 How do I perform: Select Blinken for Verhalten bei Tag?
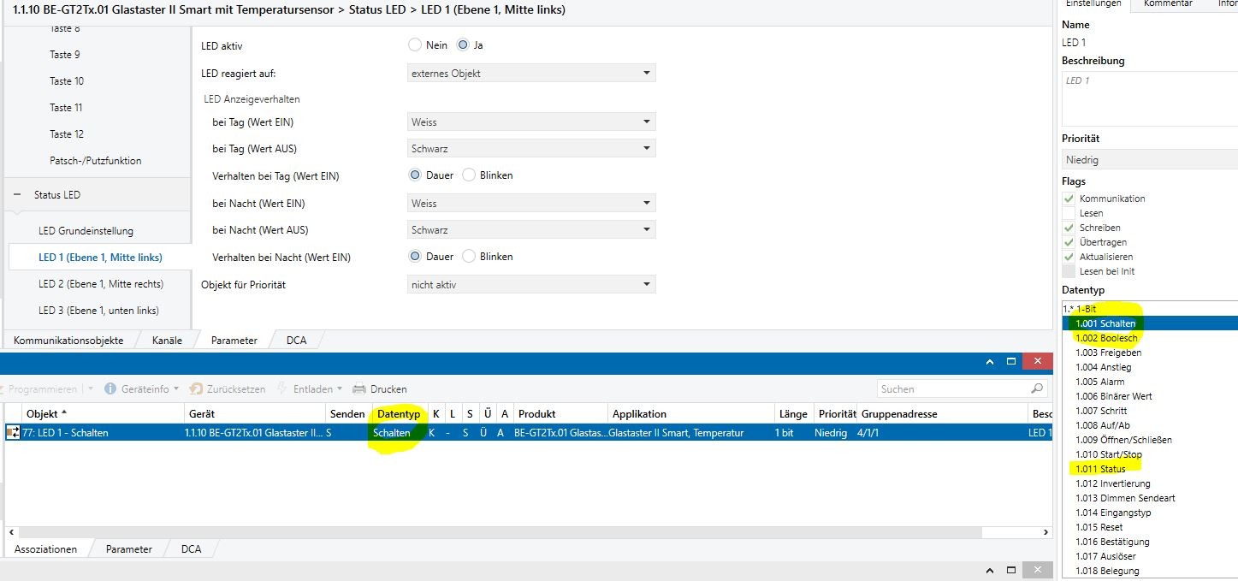[x=469, y=175]
